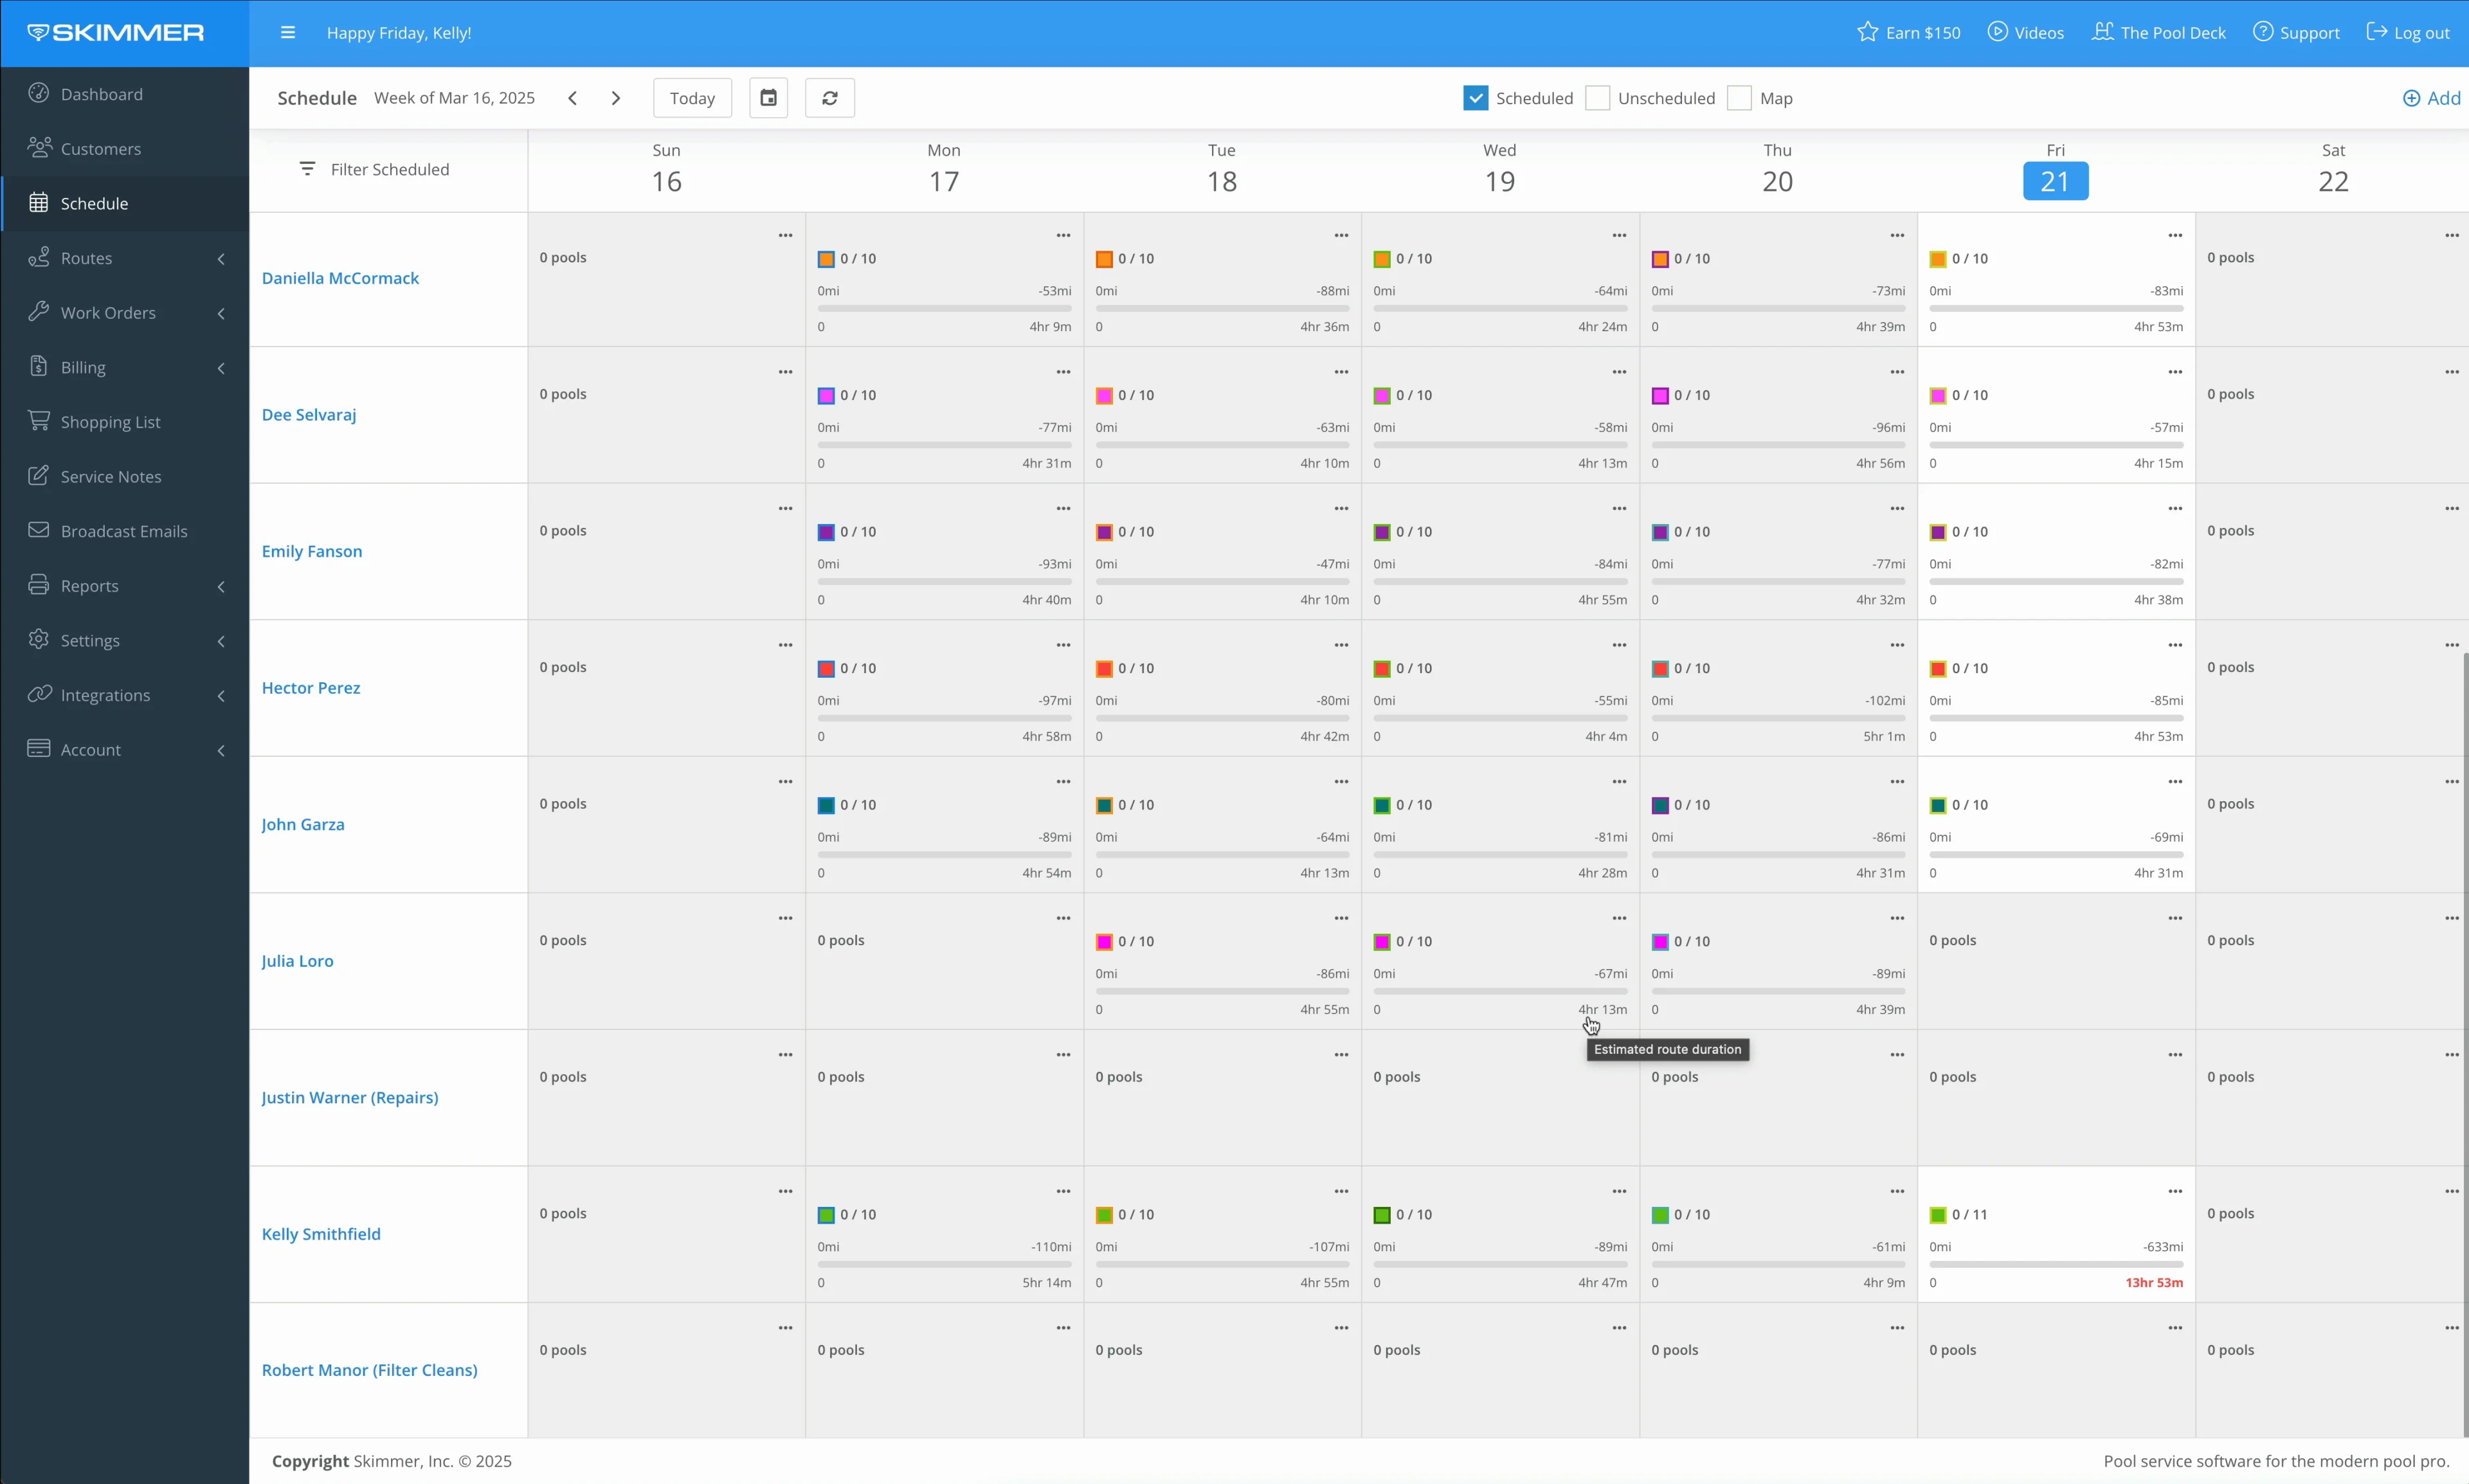Screen dimensions: 2469x1484
Task: Open Kelly Smithfield's technician profile
Action: 321,1234
